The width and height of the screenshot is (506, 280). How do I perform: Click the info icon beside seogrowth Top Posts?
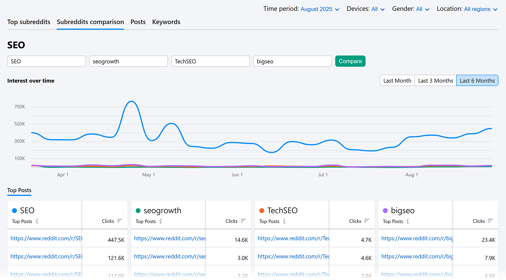[x=161, y=221]
